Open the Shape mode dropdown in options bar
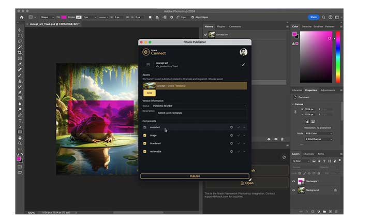The width and height of the screenshot is (370, 222). point(47,17)
